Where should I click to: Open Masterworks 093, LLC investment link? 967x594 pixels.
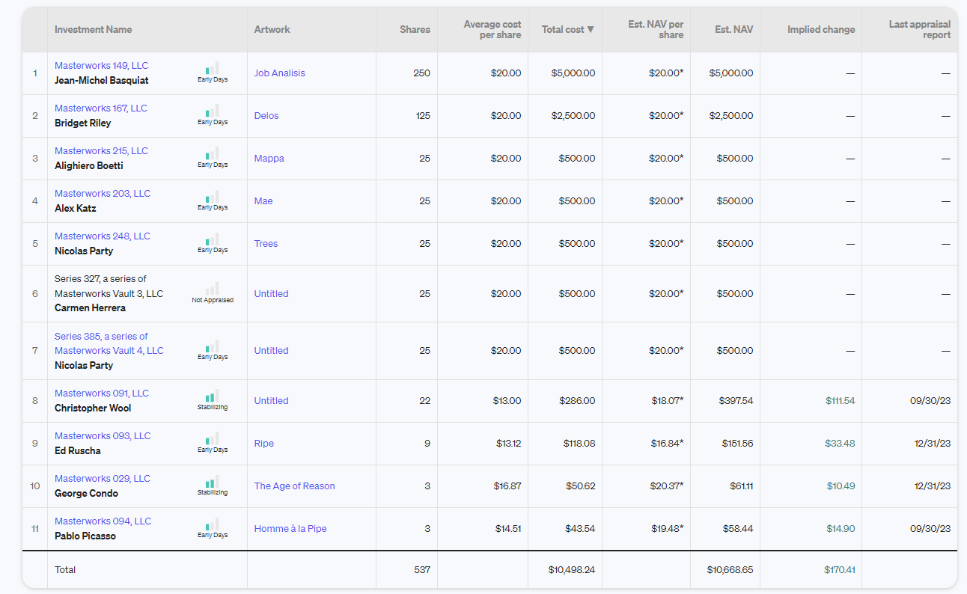[103, 435]
